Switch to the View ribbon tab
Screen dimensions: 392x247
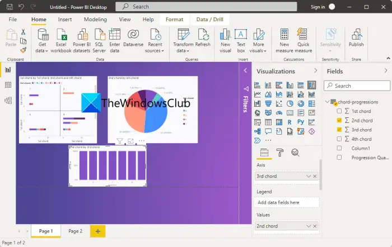coord(125,20)
